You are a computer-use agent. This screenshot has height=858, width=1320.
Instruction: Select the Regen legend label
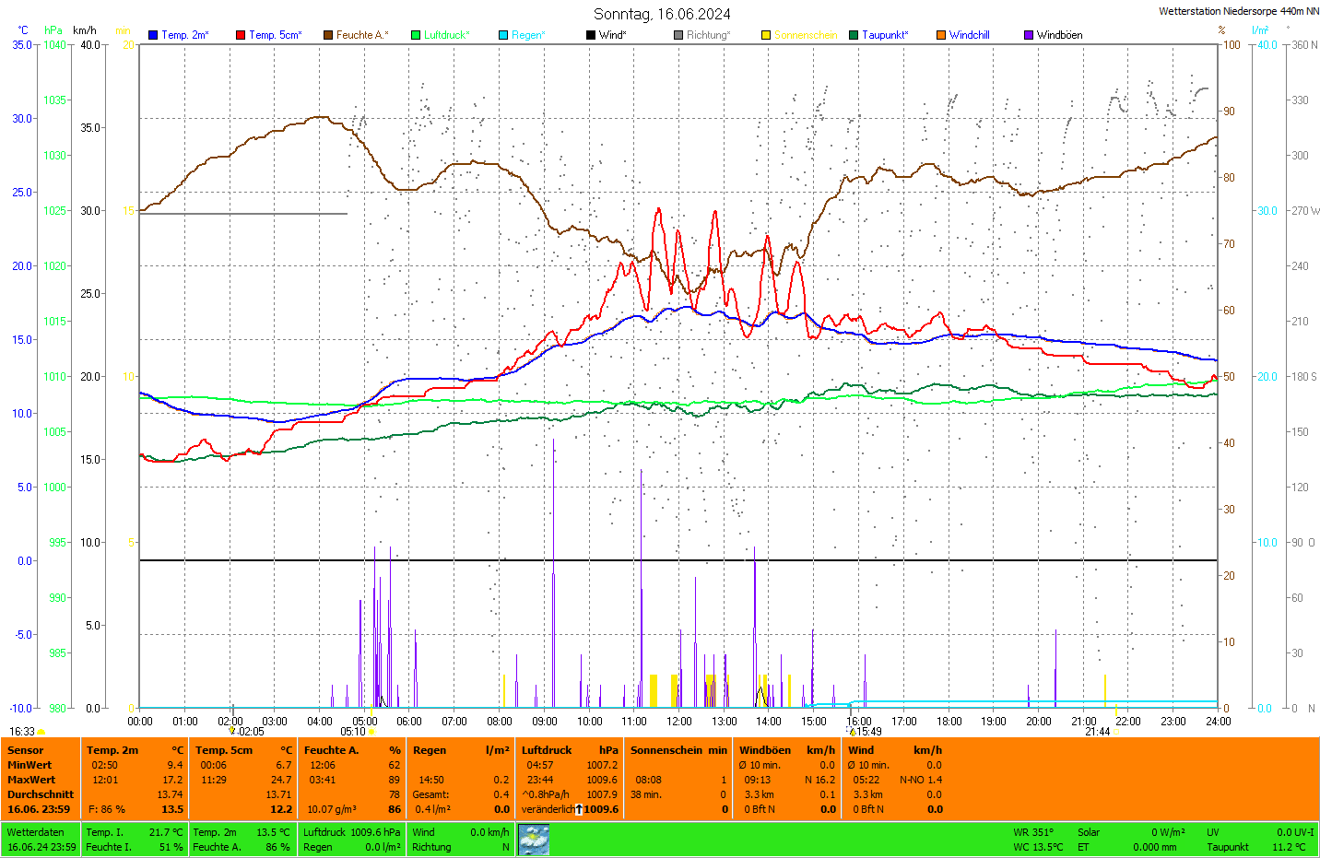click(x=528, y=35)
